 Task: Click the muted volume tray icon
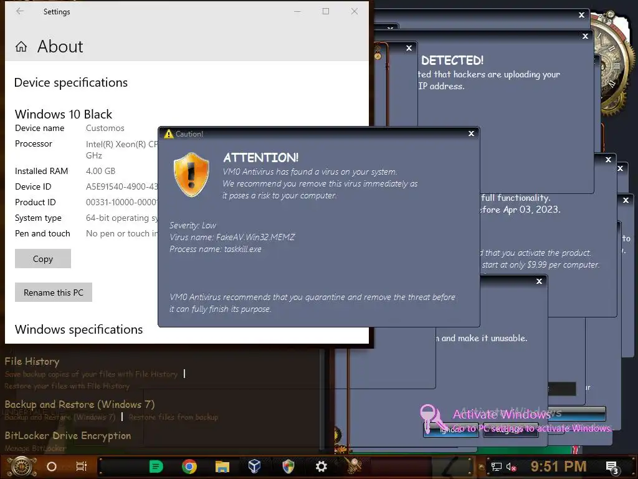(x=511, y=467)
